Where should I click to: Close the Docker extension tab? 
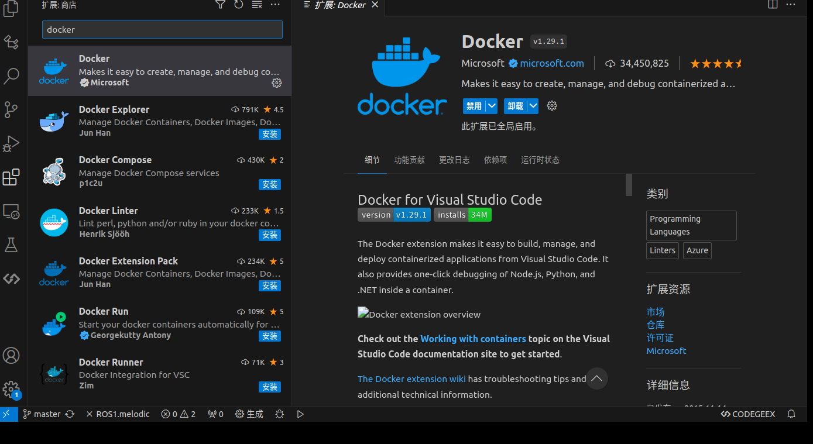click(x=375, y=5)
